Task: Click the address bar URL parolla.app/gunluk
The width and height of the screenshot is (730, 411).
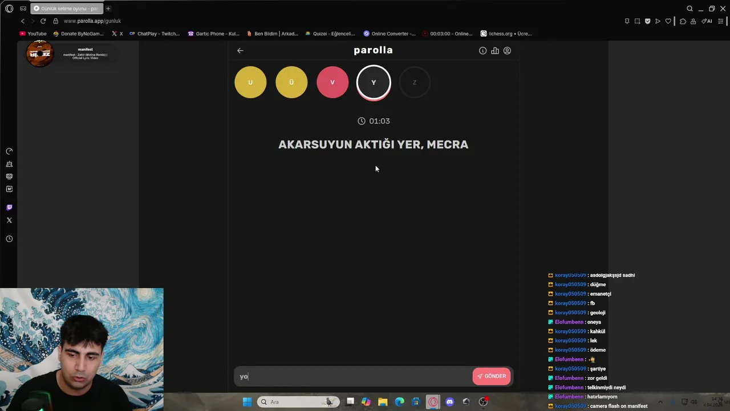Action: (x=92, y=21)
